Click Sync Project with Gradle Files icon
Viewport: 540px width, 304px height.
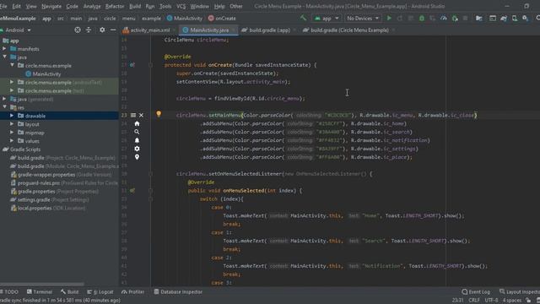pos(504,19)
